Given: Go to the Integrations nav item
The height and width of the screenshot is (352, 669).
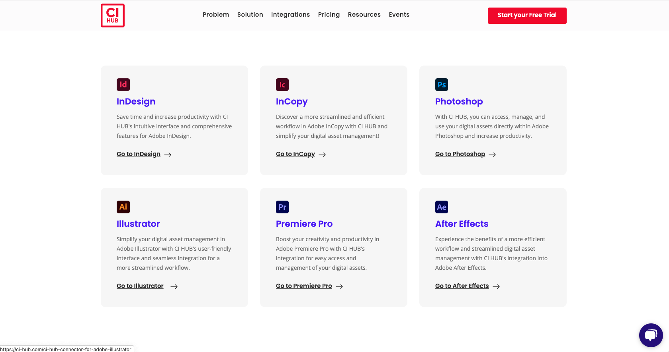Looking at the screenshot, I should (x=290, y=15).
